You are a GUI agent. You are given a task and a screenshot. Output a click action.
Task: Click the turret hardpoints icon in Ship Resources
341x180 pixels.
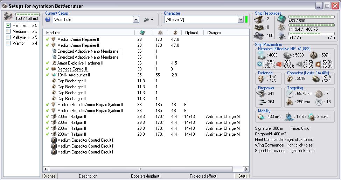pos(259,19)
